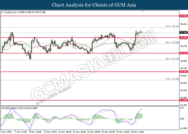Select the 13 Nov 09:00 time label

94,132
